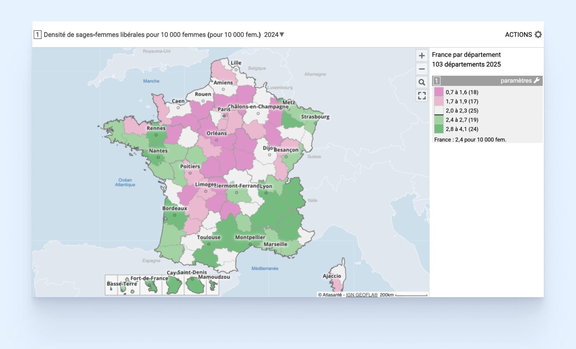Click the Orléans map label
This screenshot has width=576, height=349.
point(217,133)
